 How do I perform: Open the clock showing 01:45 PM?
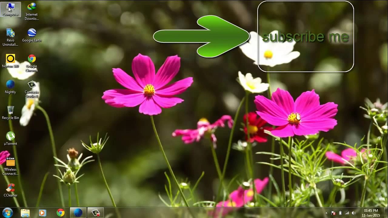[371, 213]
